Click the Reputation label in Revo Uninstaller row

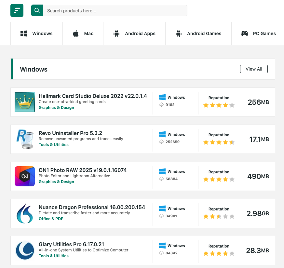pos(219,135)
